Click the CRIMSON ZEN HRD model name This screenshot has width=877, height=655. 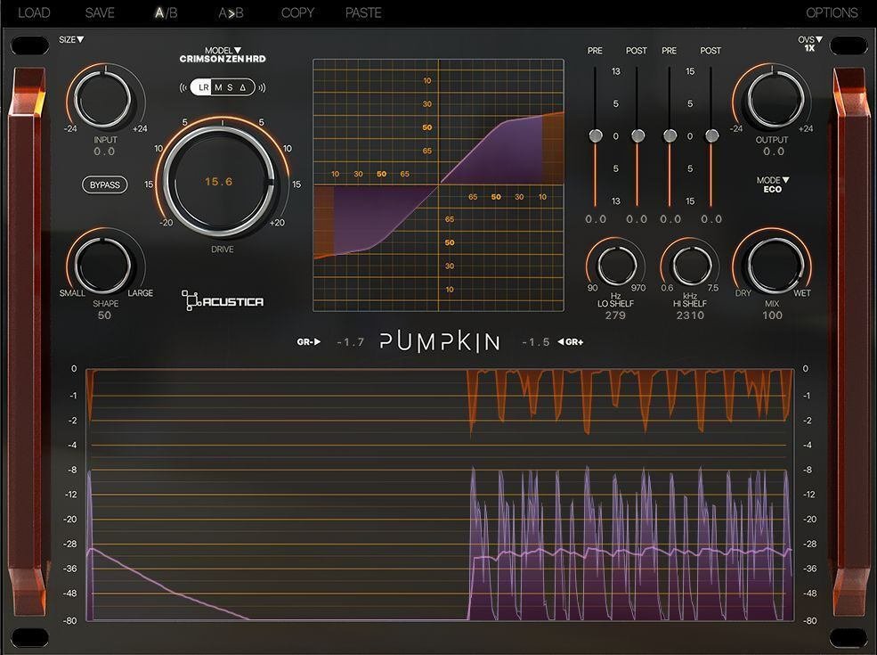(223, 59)
